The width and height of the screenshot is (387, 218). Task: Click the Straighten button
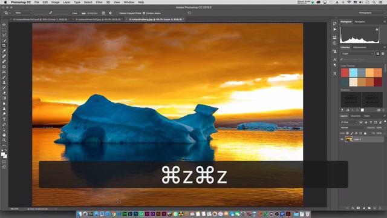coord(90,13)
